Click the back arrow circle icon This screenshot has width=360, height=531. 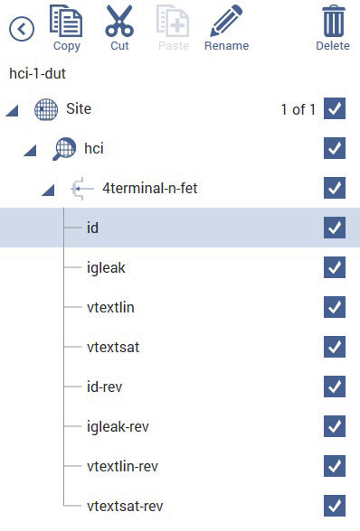[22, 29]
